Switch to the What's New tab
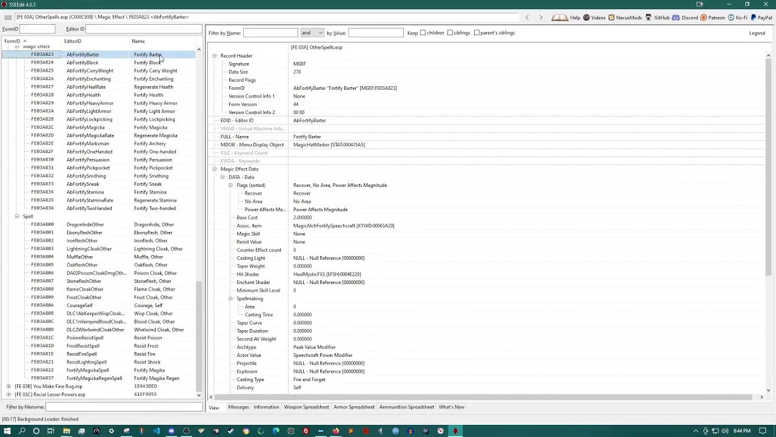Screen dimensions: 776x437 click(452, 407)
